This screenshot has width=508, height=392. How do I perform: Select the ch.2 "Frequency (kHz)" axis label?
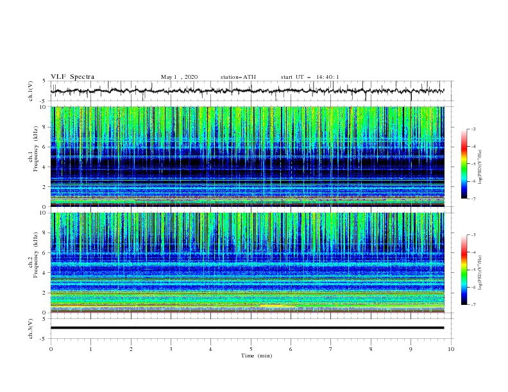point(35,255)
